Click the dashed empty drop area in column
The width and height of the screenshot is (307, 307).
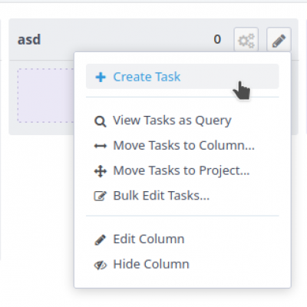tap(46, 95)
